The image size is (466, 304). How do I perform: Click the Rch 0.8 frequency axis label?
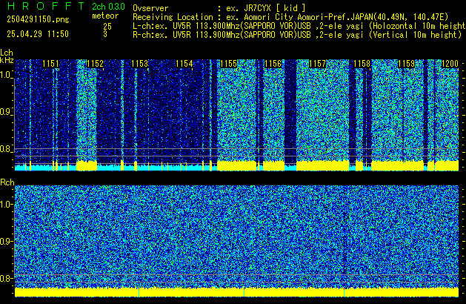tap(6, 278)
